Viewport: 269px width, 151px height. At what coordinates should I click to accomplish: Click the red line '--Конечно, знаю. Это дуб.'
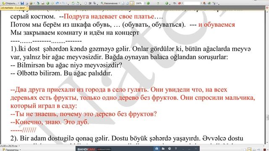coord(50,122)
